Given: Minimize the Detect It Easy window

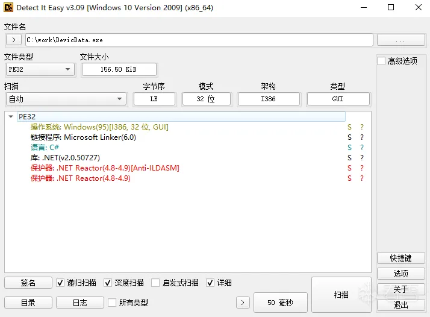Looking at the screenshot, I should click(x=364, y=7).
